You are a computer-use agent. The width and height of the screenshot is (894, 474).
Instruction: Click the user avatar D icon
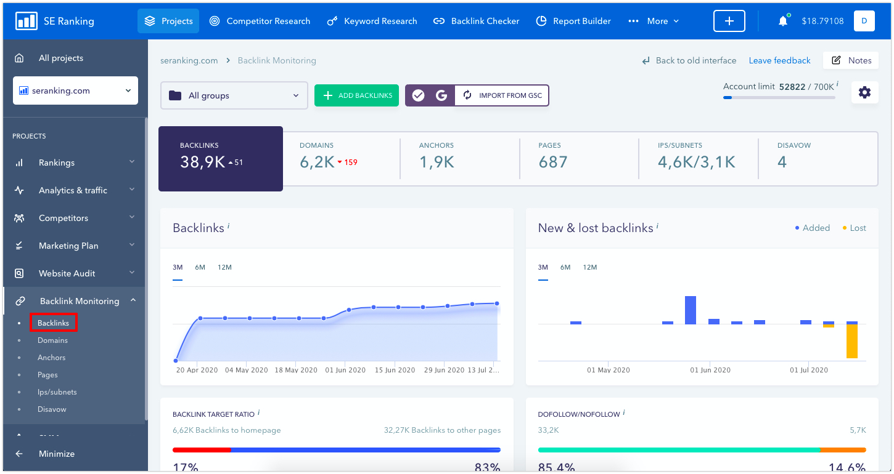click(864, 21)
